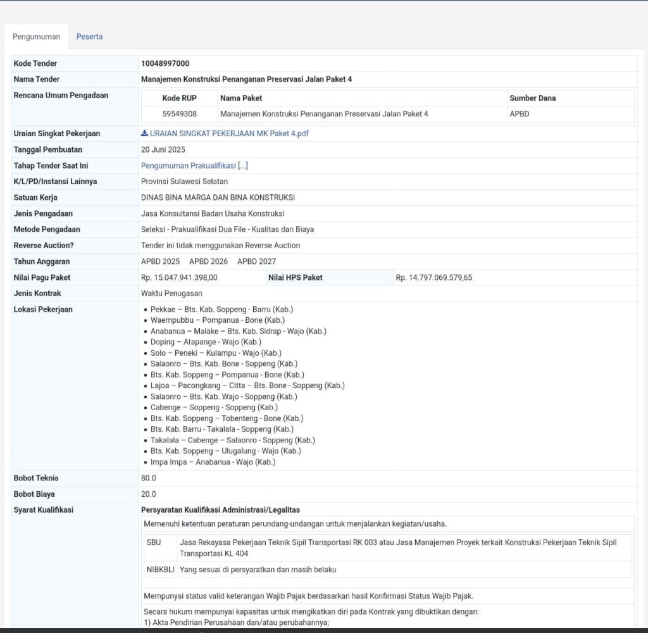The width and height of the screenshot is (648, 633).
Task: Switch to the Peserta tab
Action: click(x=89, y=37)
